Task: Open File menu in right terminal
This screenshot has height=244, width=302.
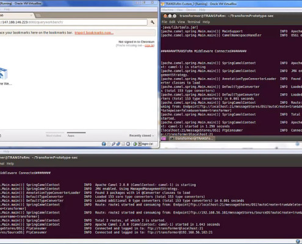Action: point(164,22)
